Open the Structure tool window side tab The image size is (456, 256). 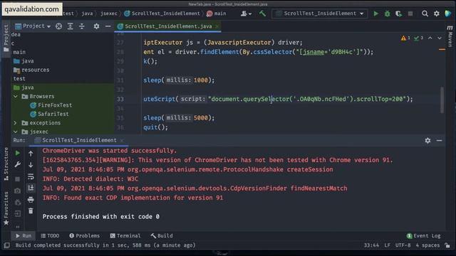[6, 164]
